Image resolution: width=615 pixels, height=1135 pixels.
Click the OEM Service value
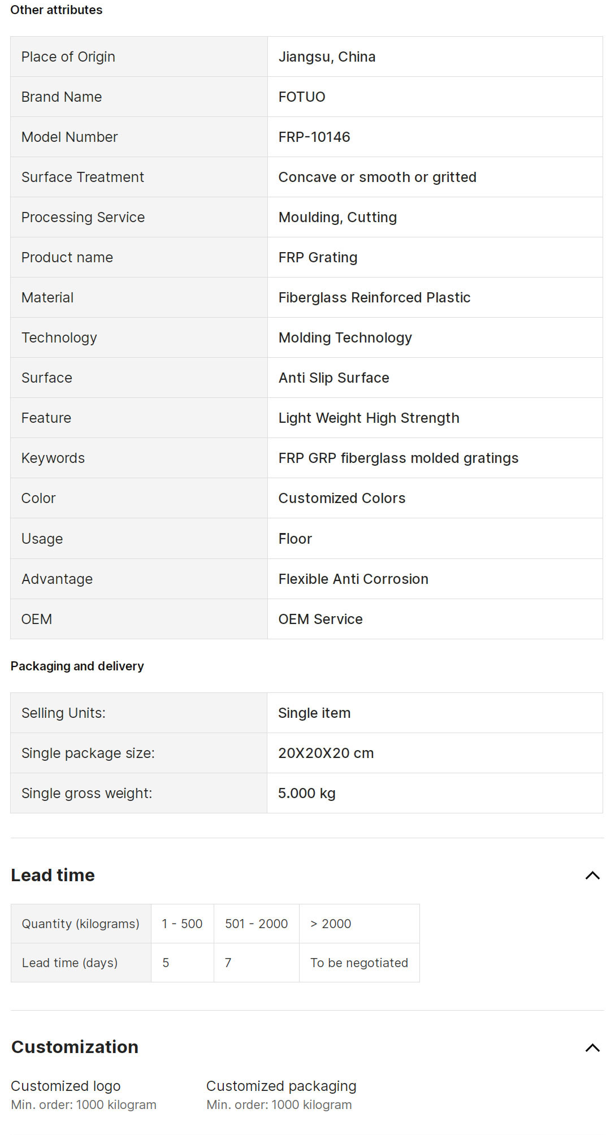320,620
